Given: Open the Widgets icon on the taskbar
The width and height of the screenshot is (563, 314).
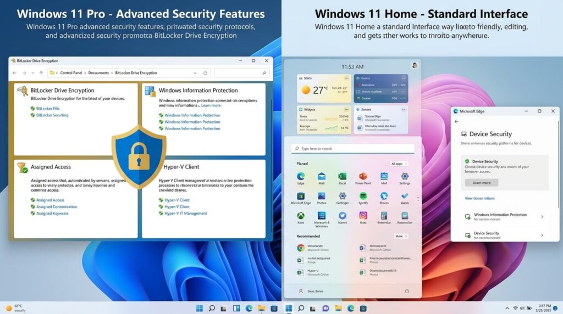Looking at the screenshot, I should click(x=236, y=308).
